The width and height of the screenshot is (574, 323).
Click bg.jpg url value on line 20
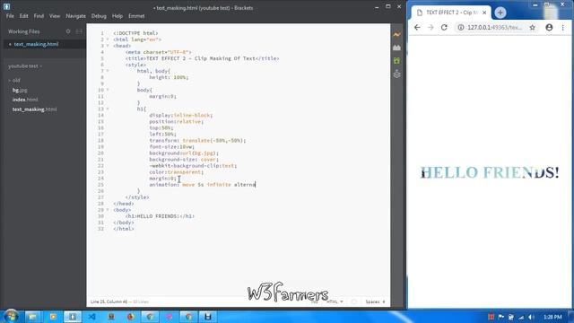tap(199, 153)
